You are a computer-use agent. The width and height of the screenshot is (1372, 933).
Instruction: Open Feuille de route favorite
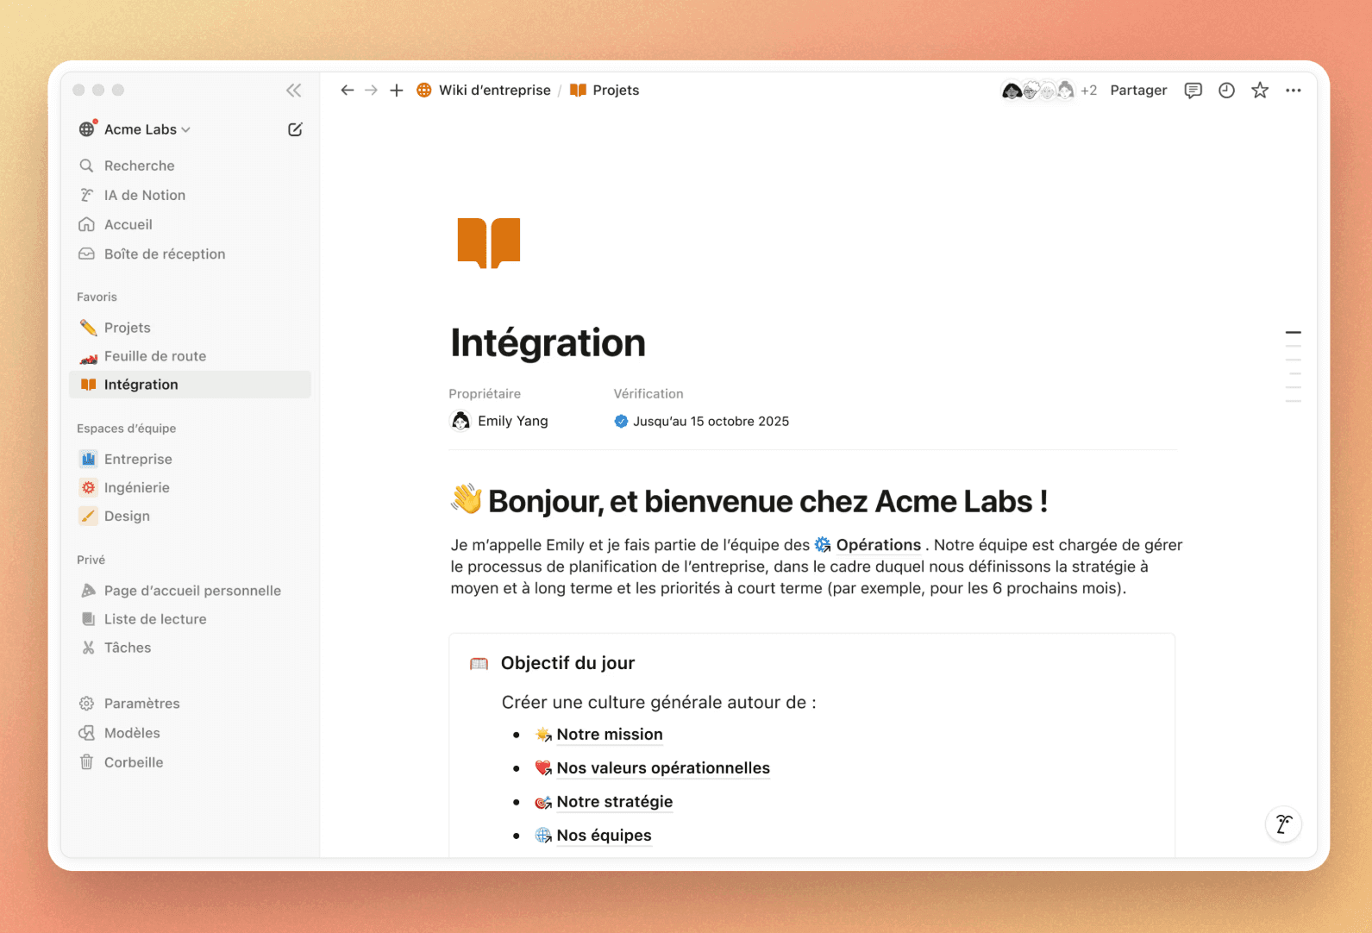190,356
